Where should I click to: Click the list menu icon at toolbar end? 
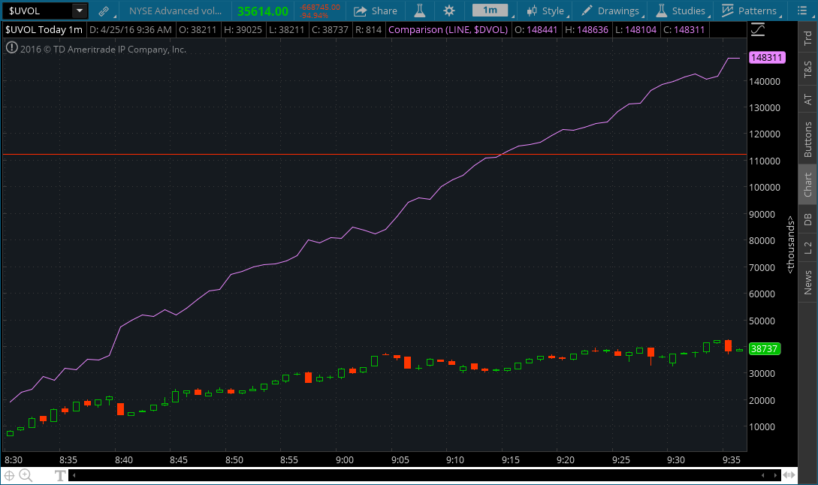[x=802, y=11]
